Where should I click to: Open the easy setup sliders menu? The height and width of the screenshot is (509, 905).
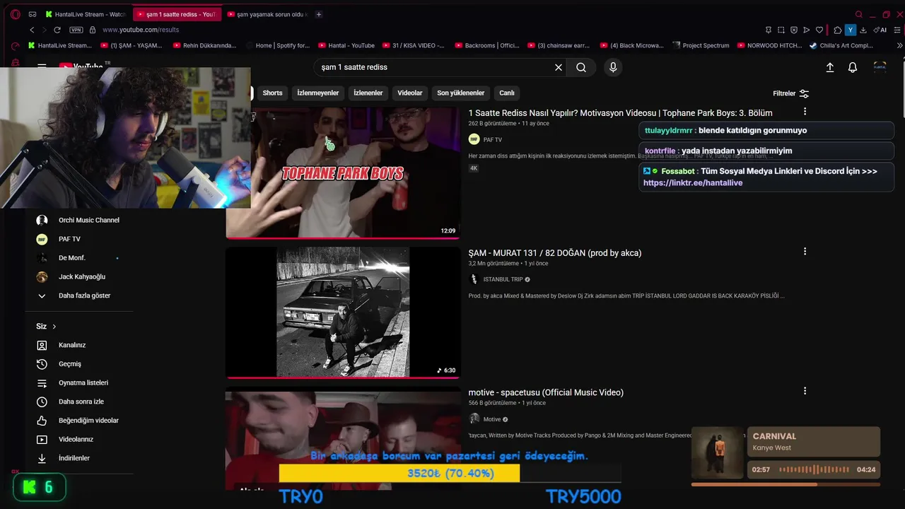click(x=897, y=30)
